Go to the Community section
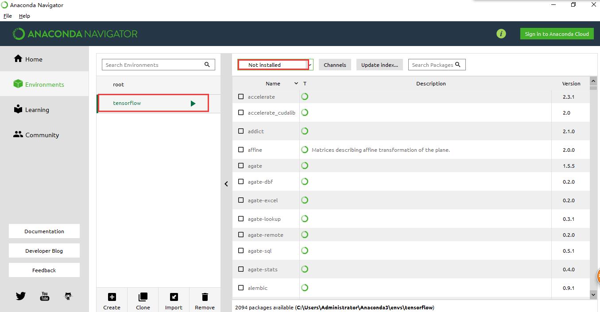This screenshot has height=312, width=600. 44,135
